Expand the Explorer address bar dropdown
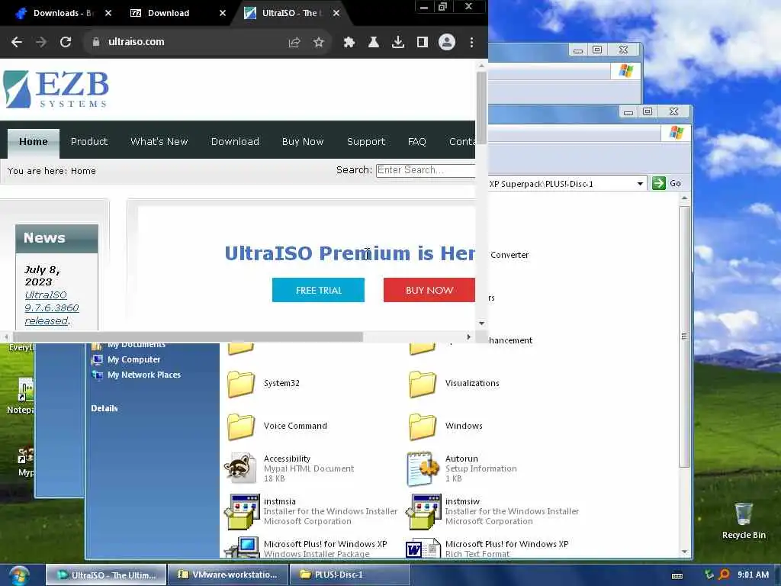Screen dimensions: 781x586 [x=640, y=184]
